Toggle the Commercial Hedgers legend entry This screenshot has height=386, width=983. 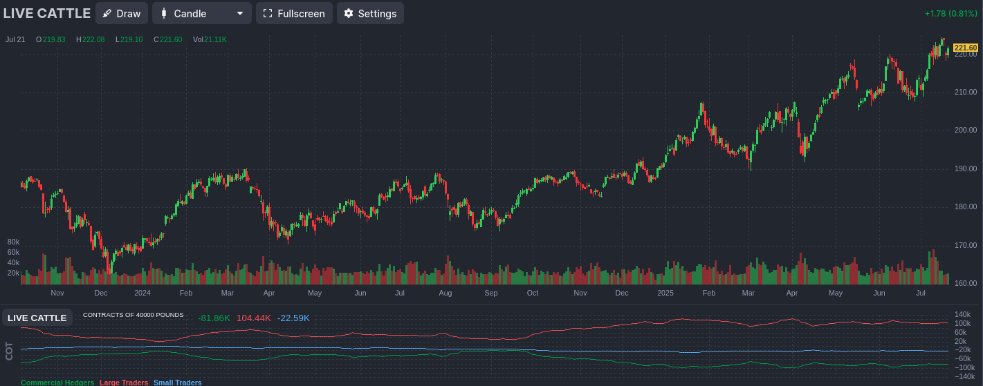click(57, 383)
